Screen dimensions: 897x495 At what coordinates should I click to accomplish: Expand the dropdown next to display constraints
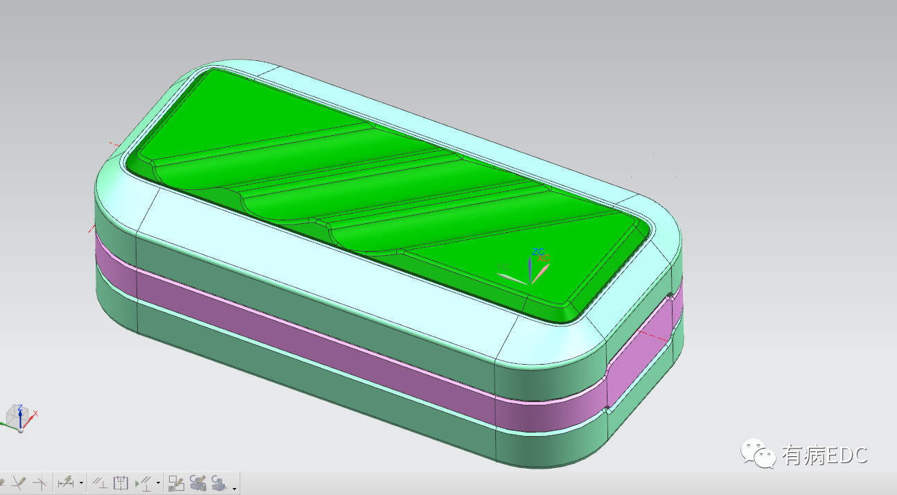(x=159, y=483)
